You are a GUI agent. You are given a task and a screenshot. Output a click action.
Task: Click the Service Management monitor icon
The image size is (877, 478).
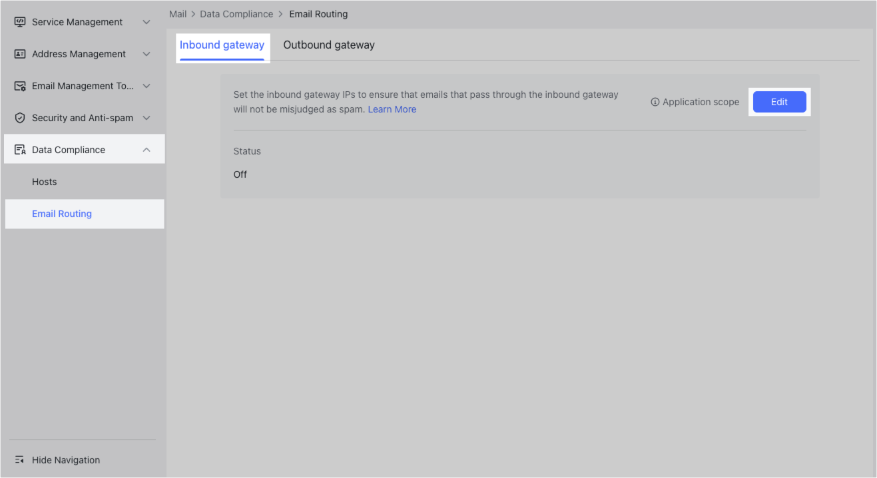tap(20, 21)
